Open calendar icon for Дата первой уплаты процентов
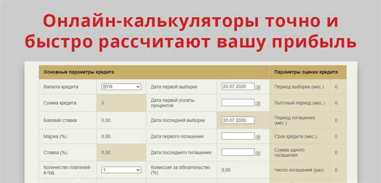381x183 pixels. (258, 104)
